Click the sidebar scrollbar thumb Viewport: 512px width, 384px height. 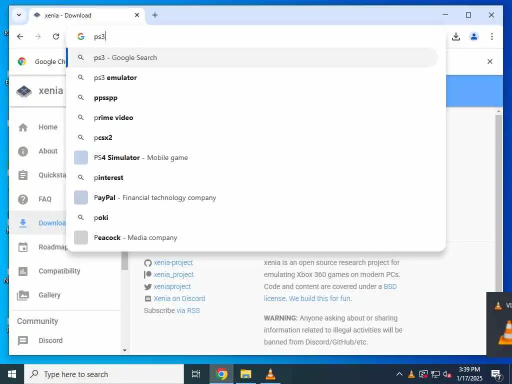point(124,260)
